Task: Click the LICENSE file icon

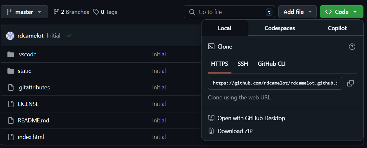Action: [11, 104]
